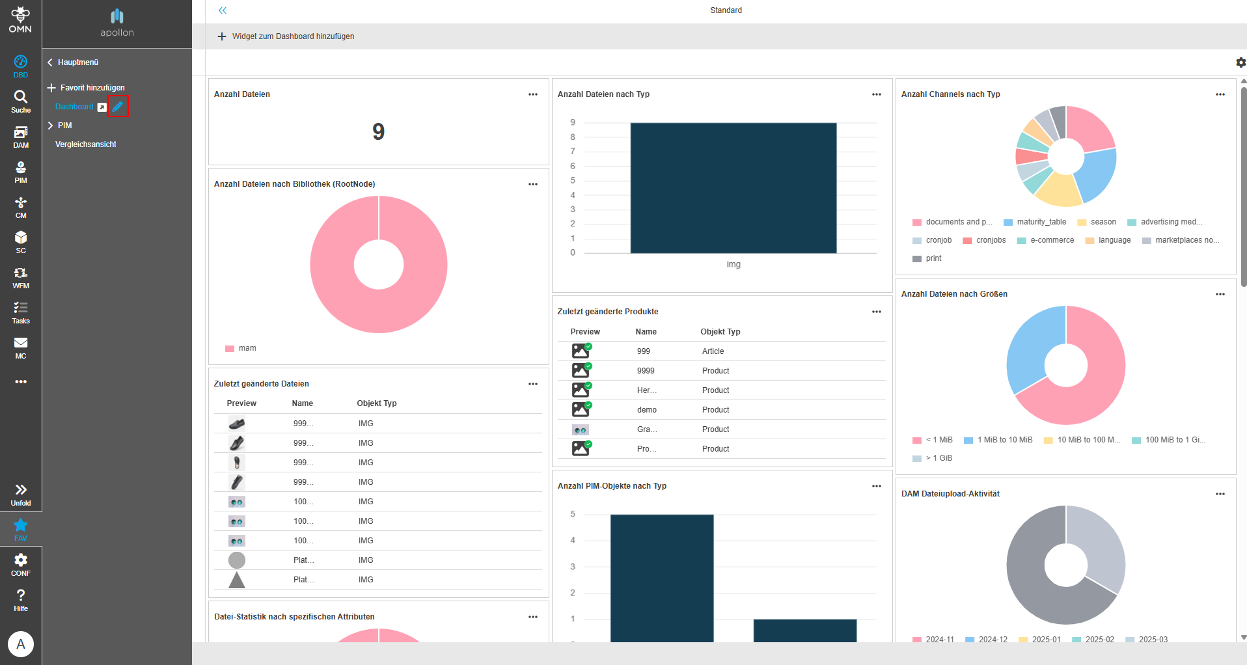Viewport: 1247px width, 665px height.
Task: Toggle e-commerce legend entry
Action: 1046,240
